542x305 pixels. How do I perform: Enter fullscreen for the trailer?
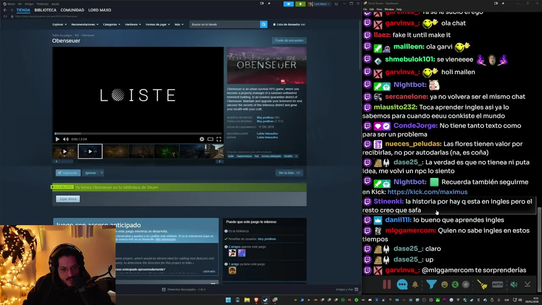(219, 139)
